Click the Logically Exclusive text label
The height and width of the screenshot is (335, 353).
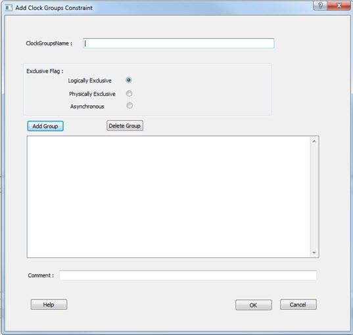tap(90, 81)
